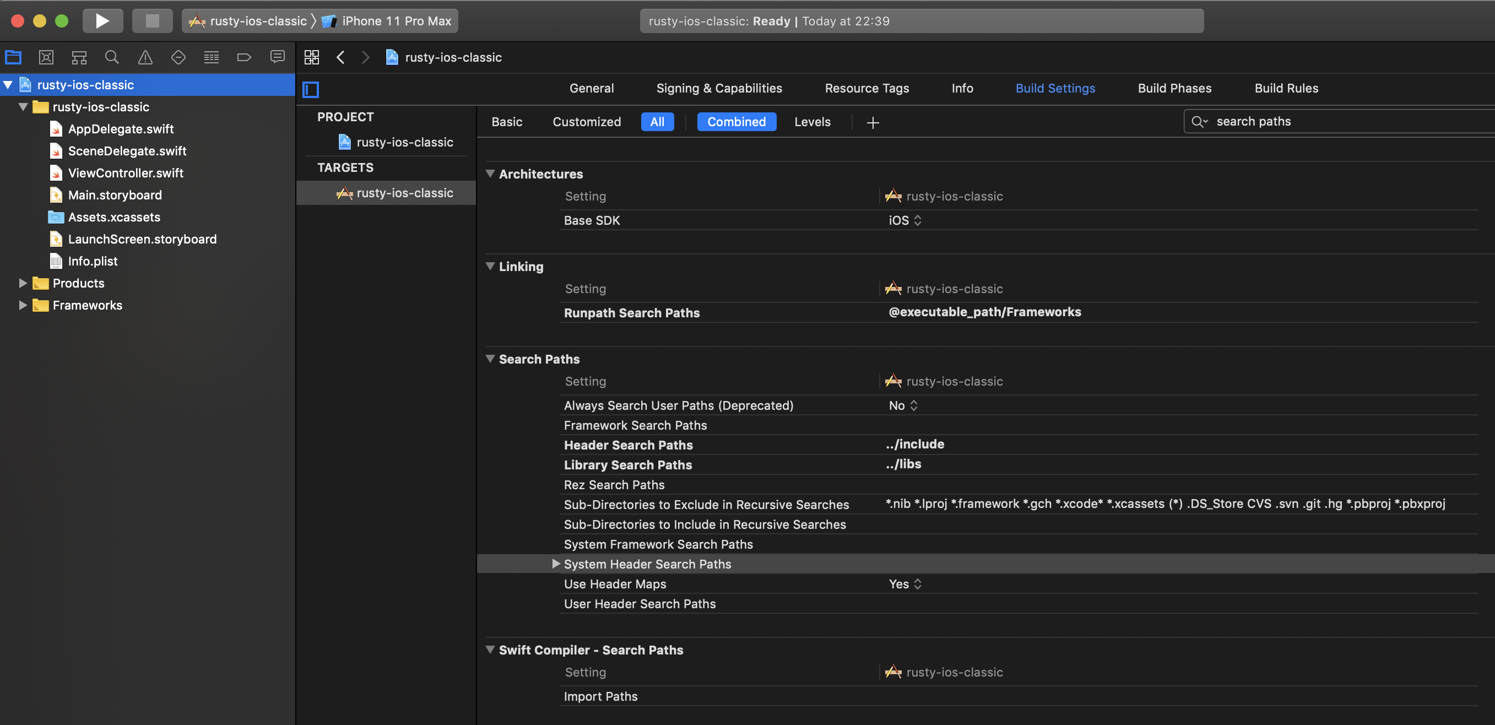Expand the System Header Search Paths row
Image resolution: width=1495 pixels, height=725 pixels.
click(556, 563)
